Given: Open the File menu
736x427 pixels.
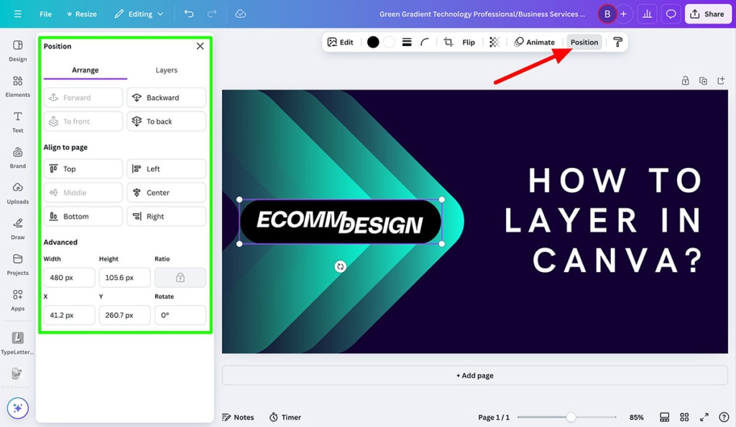Looking at the screenshot, I should (45, 13).
